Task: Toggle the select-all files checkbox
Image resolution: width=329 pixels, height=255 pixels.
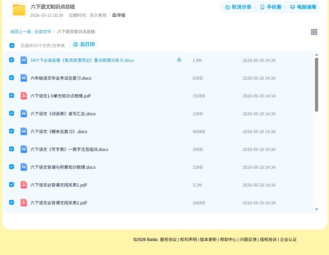Action: coord(12,45)
